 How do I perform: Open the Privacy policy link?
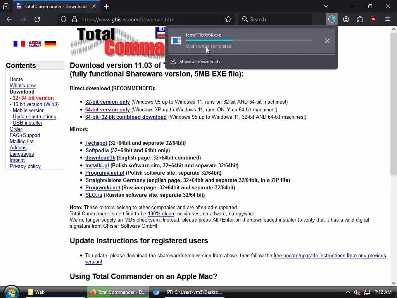(25, 166)
